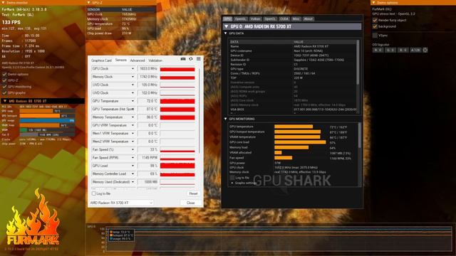Open the Fan Speed (RPM) sensor dropdown
The image size is (456, 256).
(x=133, y=158)
